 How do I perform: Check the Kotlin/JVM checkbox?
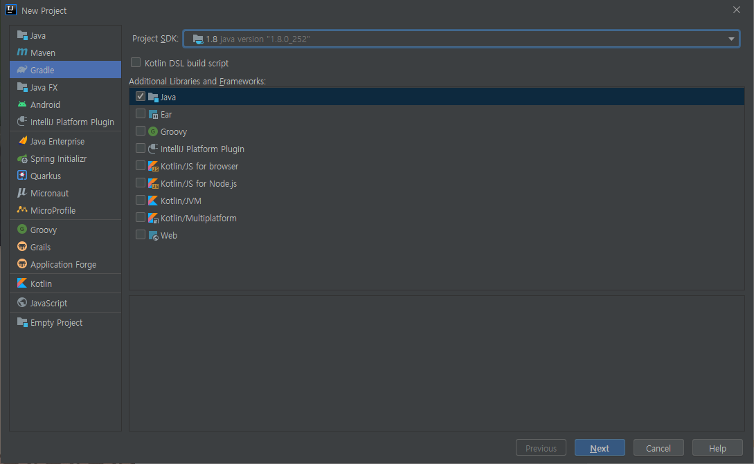pos(141,200)
